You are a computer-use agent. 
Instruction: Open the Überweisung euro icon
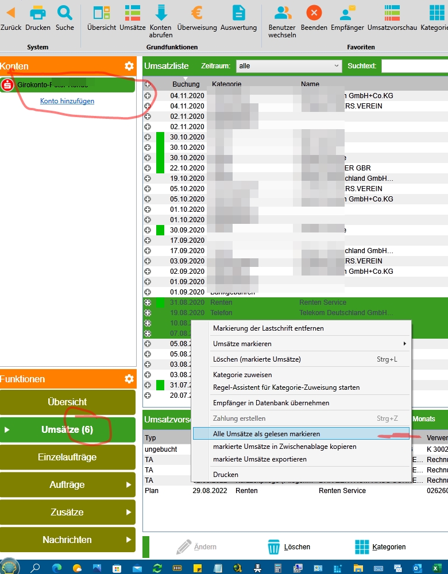point(196,13)
